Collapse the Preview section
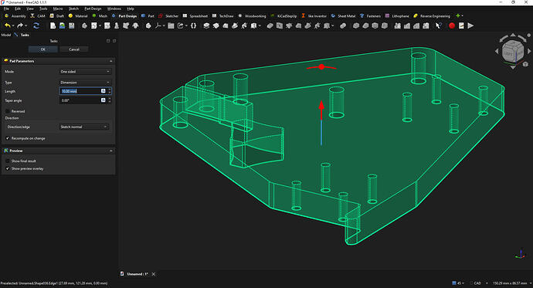 pyautogui.click(x=110, y=151)
